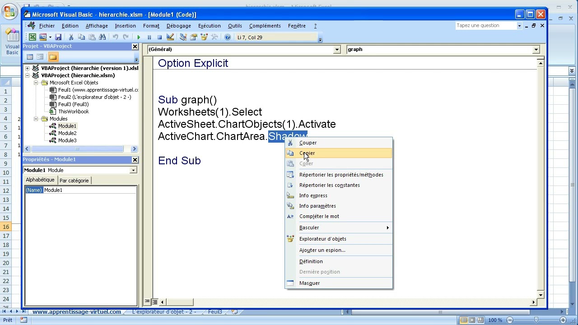Click the Excel zoom slider in status bar
This screenshot has width=578, height=325.
click(536, 320)
